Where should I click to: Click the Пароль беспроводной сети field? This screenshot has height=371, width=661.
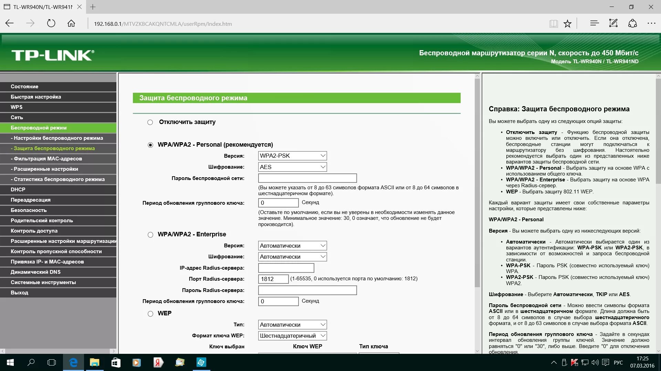[307, 178]
